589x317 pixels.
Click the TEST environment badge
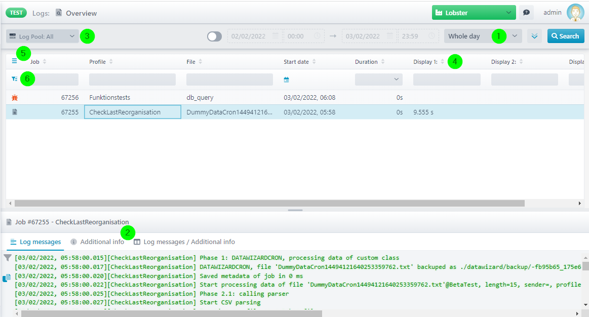point(16,13)
